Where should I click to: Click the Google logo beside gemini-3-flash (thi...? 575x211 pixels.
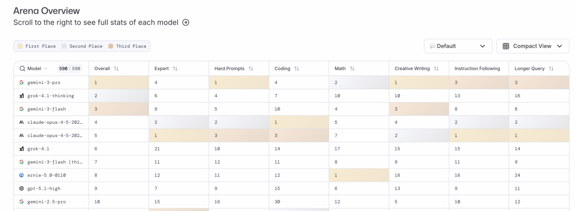point(22,162)
